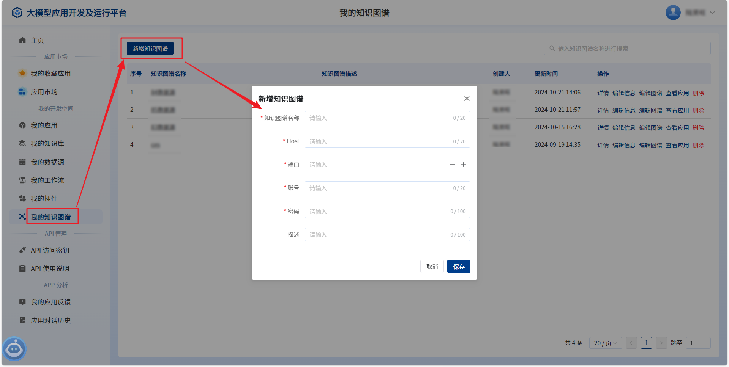Click the API 访问密钥 key icon
Viewport: 729px width, 367px height.
point(22,250)
